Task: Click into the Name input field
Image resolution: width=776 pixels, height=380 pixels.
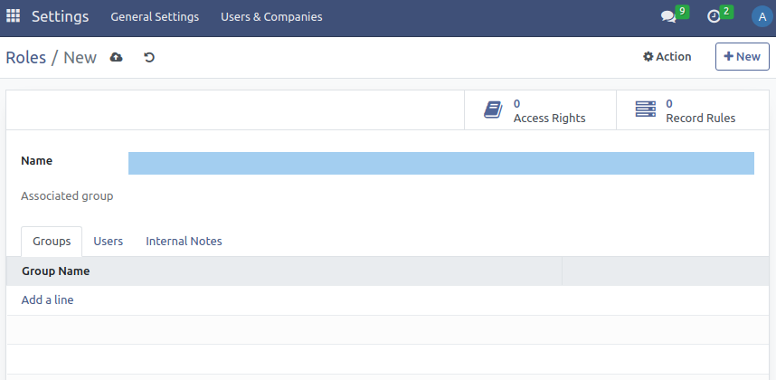Action: (x=440, y=163)
